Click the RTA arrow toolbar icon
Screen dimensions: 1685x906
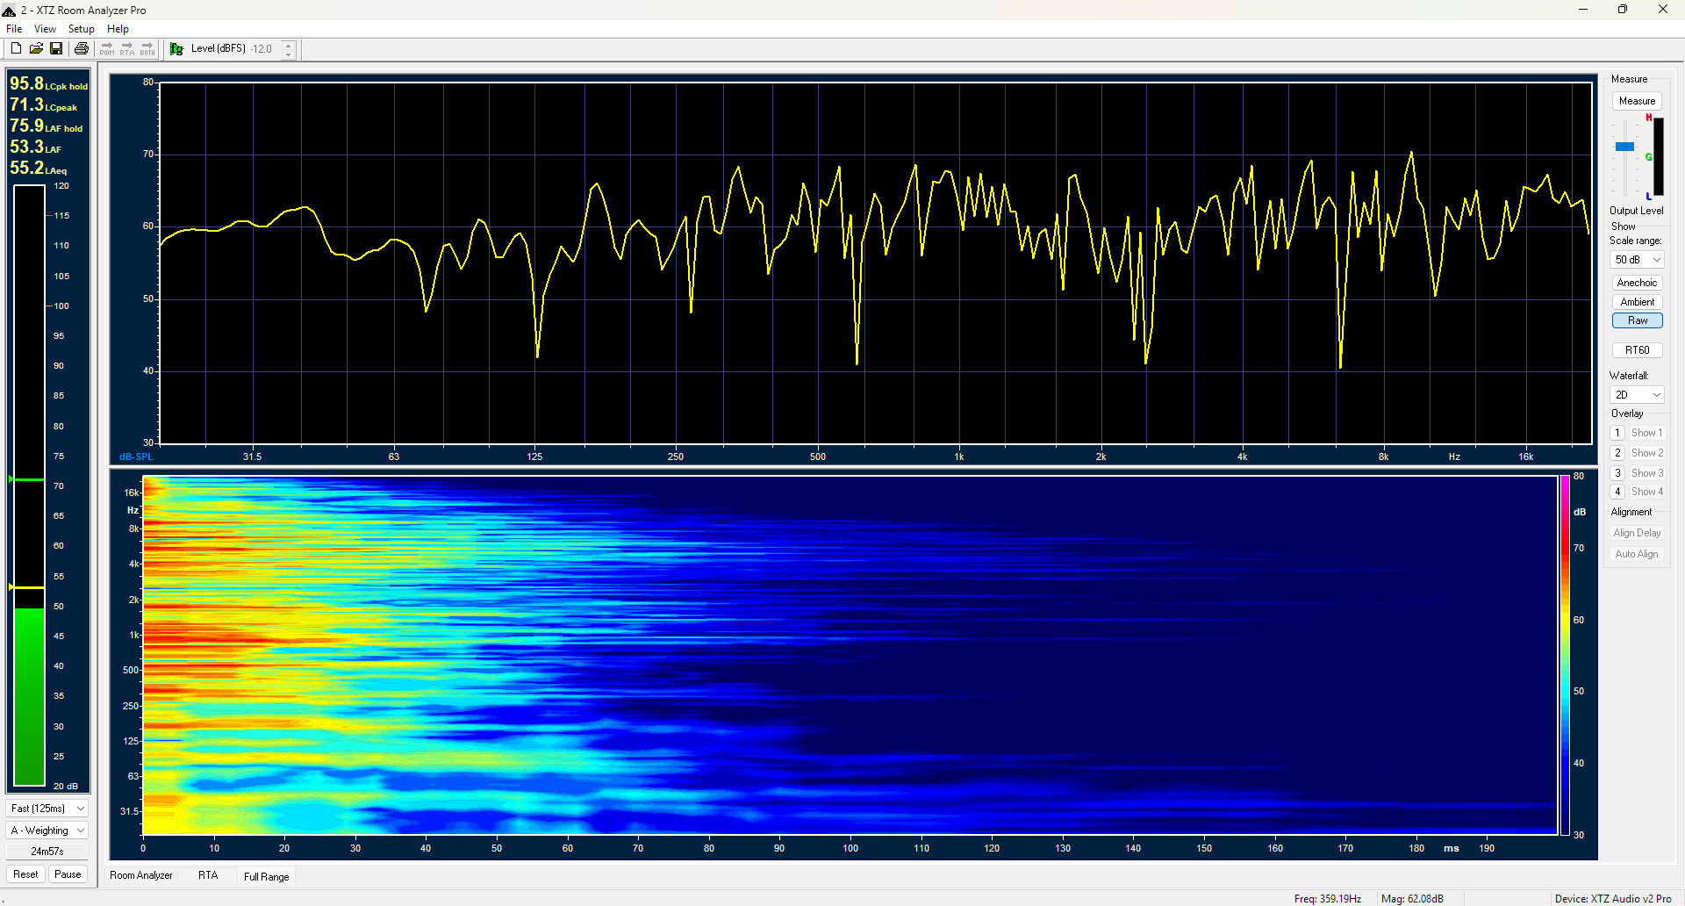coord(127,48)
